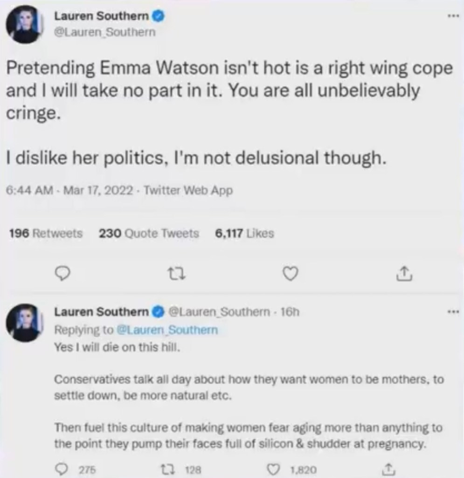Click the Twitter Web App source label

tap(188, 190)
